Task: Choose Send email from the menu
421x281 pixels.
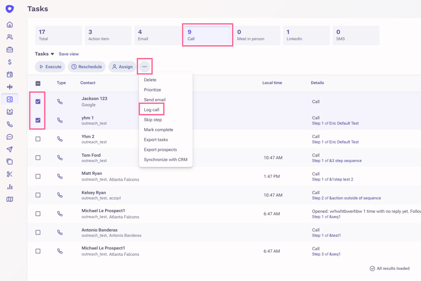Action: 166,100
